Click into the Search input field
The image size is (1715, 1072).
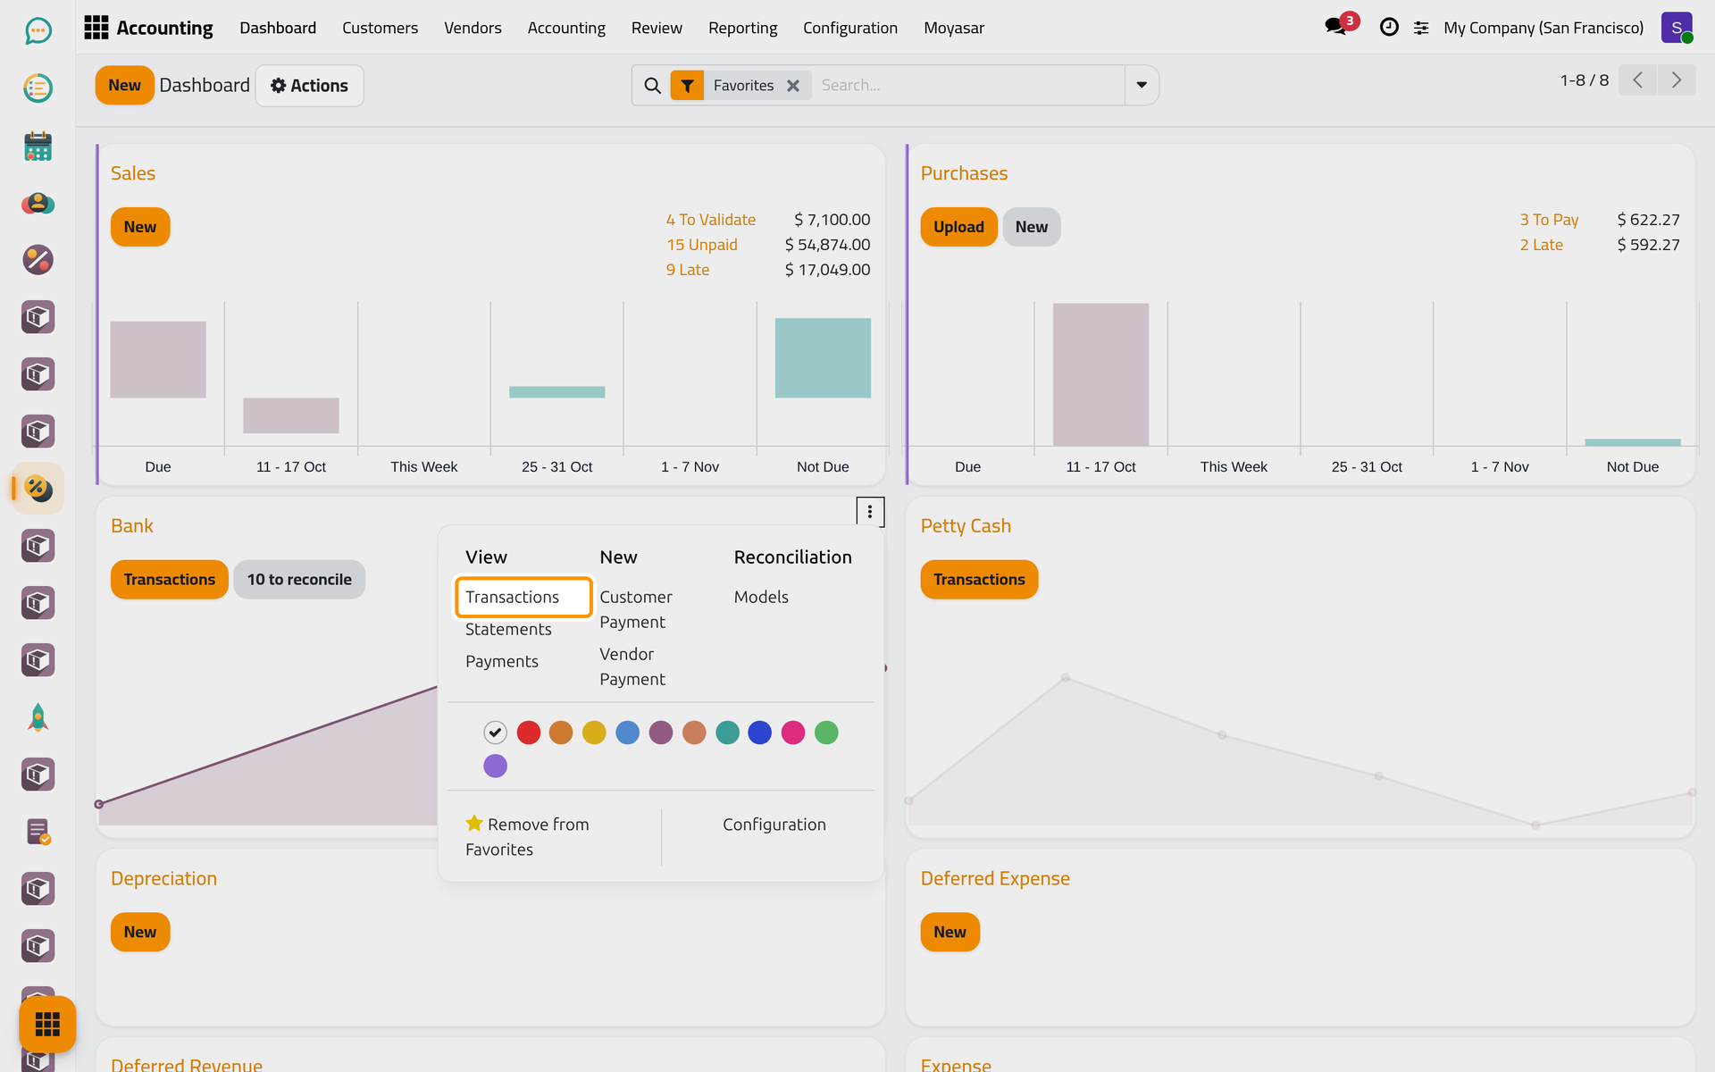(x=968, y=86)
